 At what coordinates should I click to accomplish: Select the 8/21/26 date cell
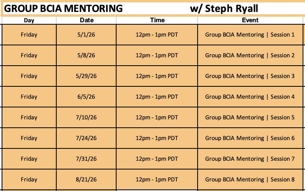click(87, 179)
